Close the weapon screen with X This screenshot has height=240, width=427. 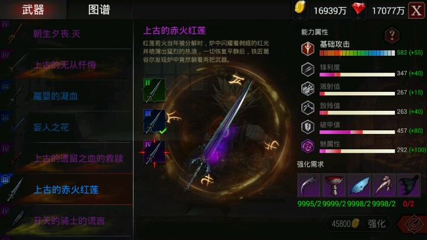tap(416, 11)
